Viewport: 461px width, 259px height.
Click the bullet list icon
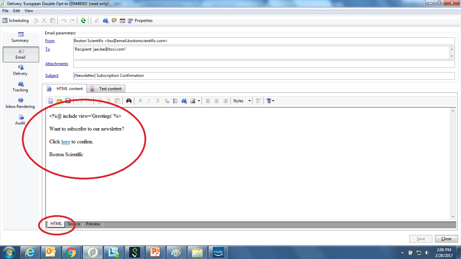click(x=175, y=101)
